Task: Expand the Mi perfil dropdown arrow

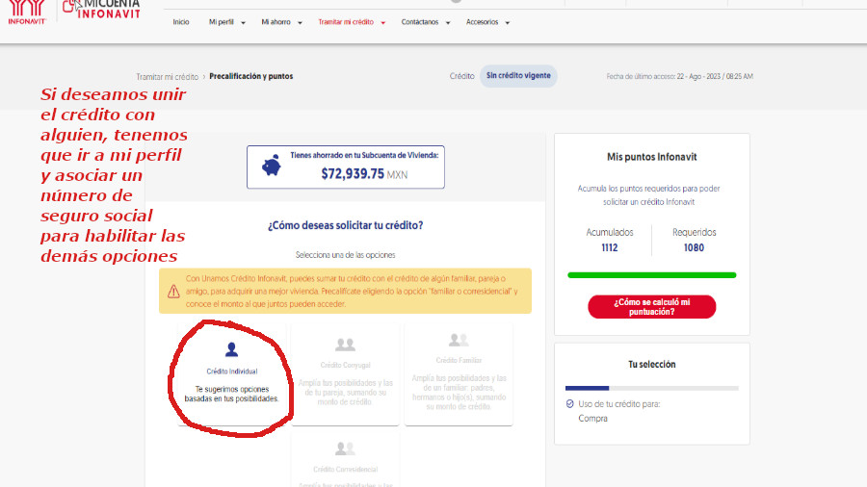Action: click(243, 23)
